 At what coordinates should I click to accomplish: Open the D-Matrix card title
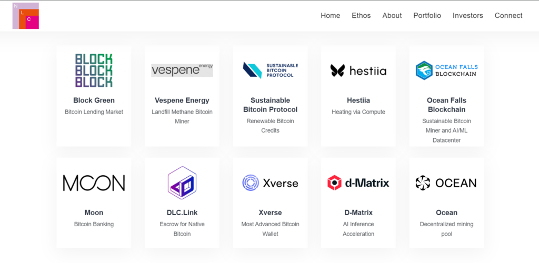[358, 213]
